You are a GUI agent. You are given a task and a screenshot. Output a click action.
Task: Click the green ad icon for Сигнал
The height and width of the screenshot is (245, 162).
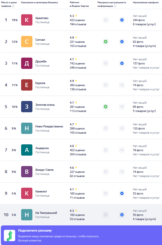click(x=106, y=42)
